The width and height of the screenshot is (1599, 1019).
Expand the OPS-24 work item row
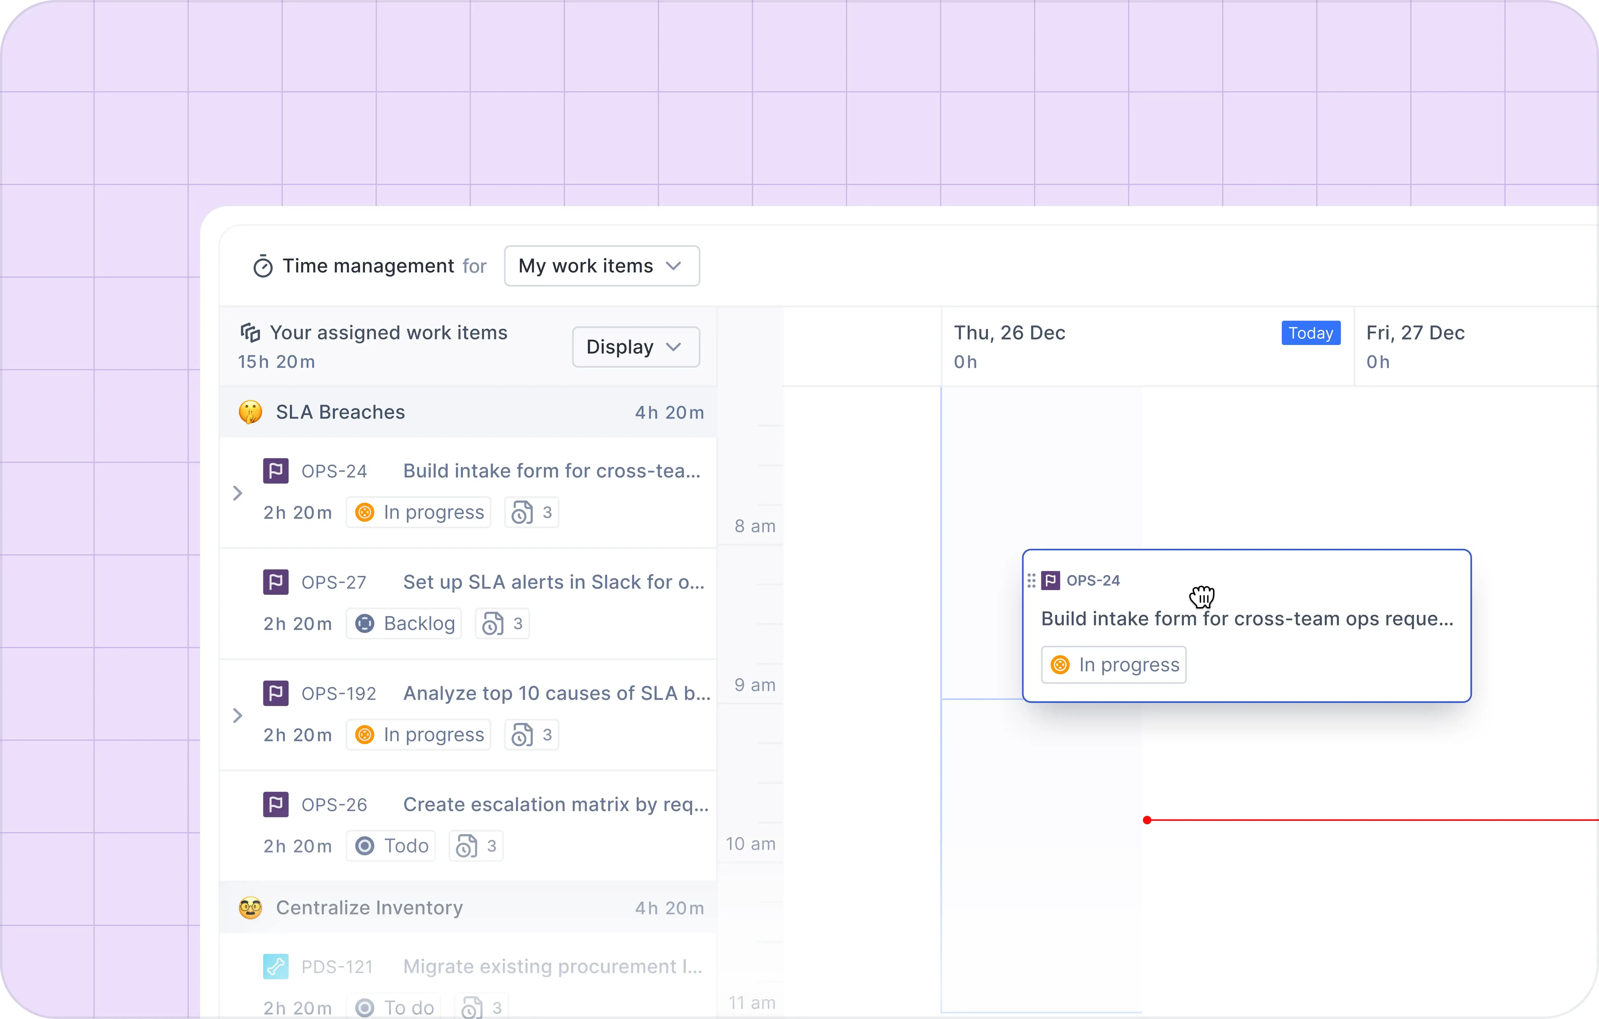pos(238,493)
